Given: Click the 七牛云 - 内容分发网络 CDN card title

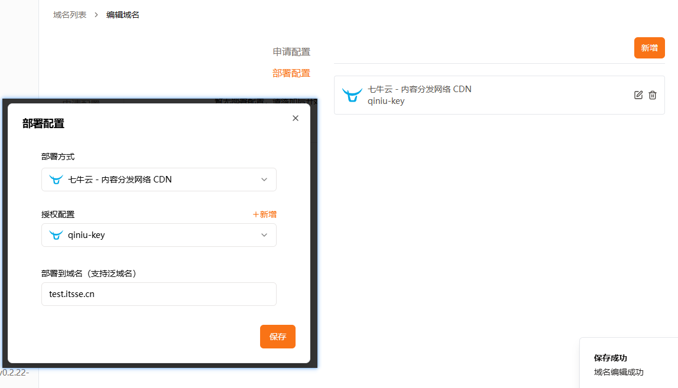Looking at the screenshot, I should 420,89.
